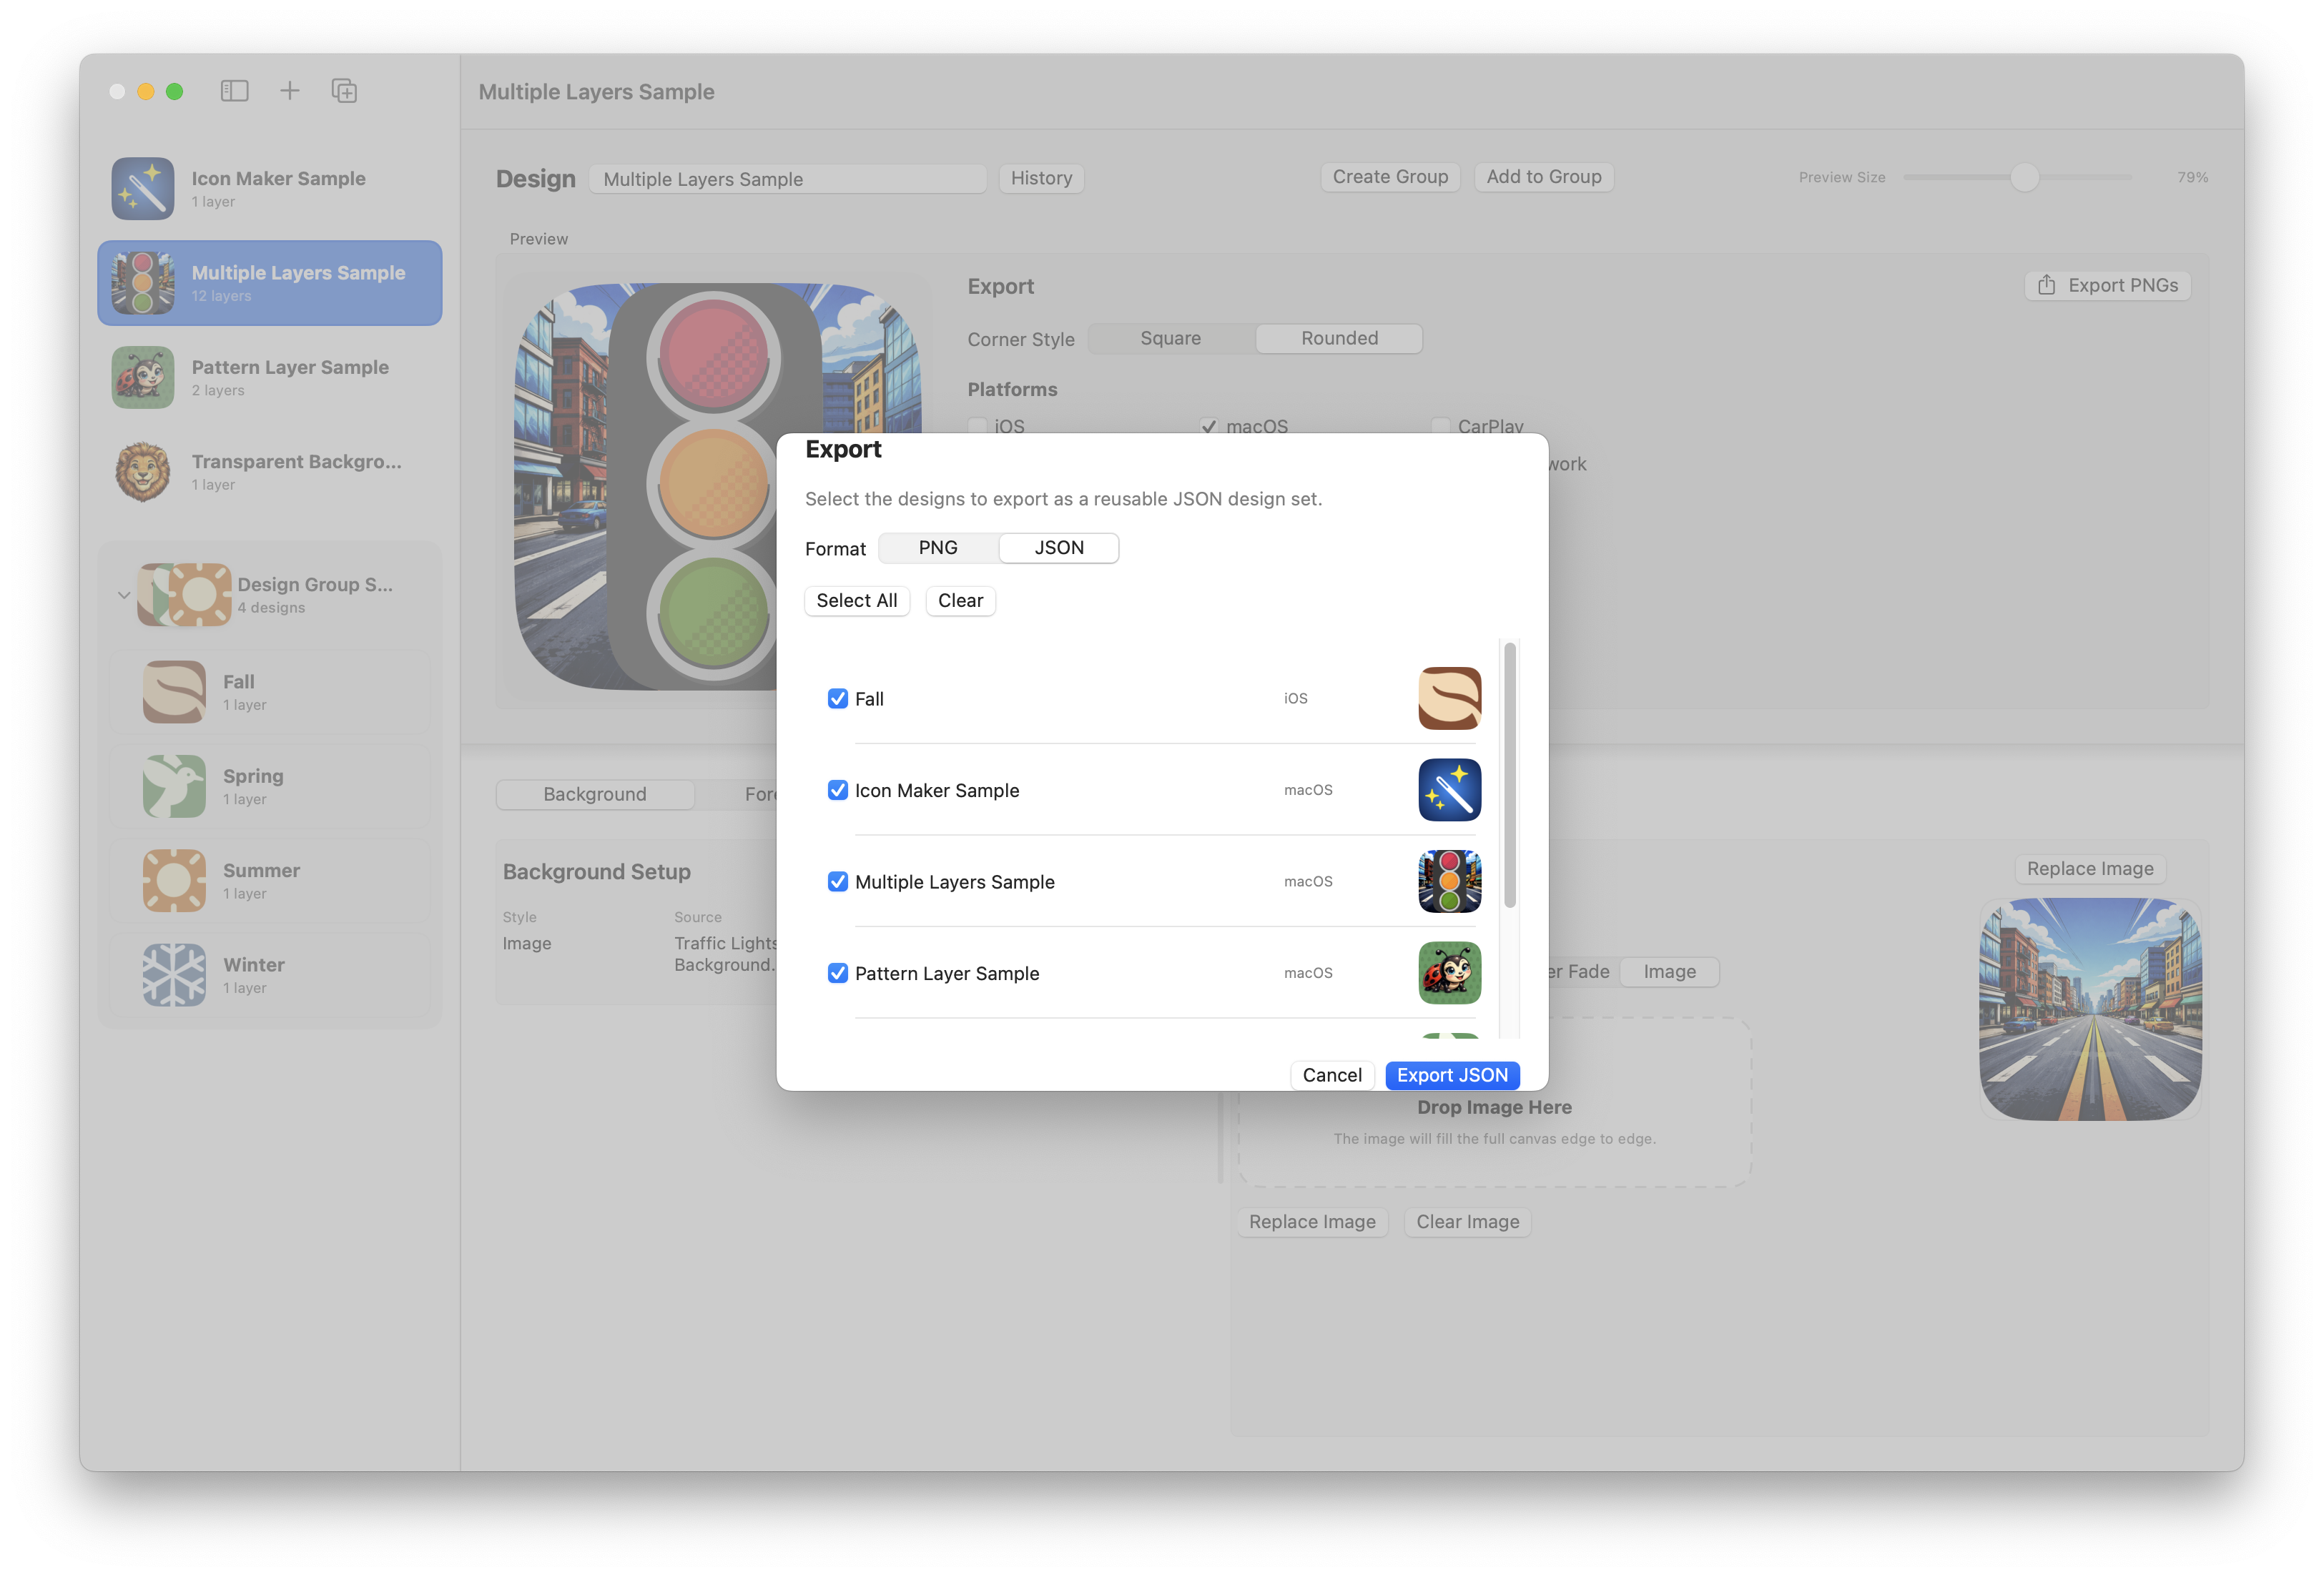Viewport: 2324px width, 1577px height.
Task: Toggle the CarPlay platform checkbox
Action: coord(1440,426)
